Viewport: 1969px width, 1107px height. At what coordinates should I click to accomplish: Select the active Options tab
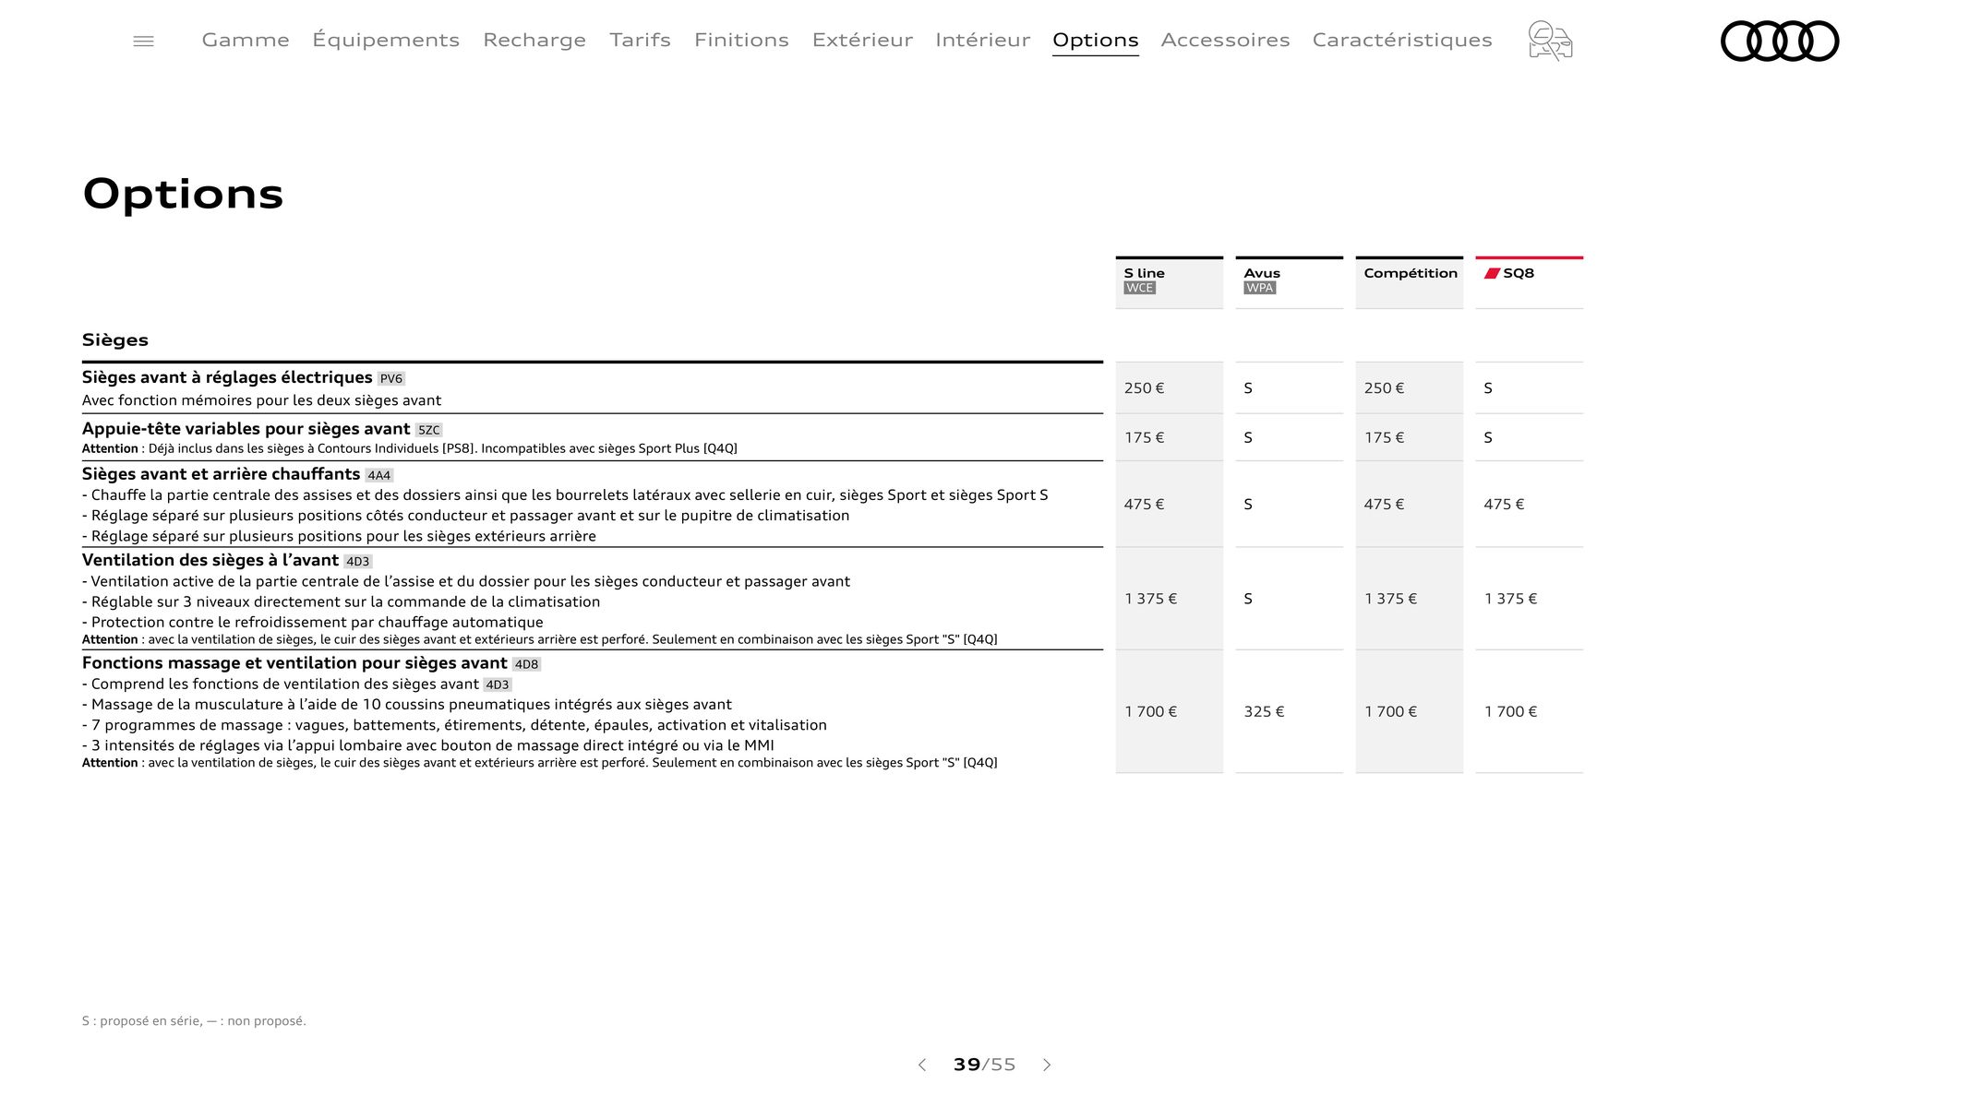pos(1095,41)
